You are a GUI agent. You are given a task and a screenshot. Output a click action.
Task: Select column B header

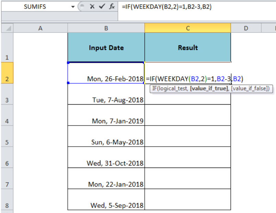click(x=106, y=28)
